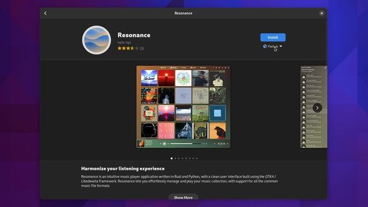This screenshot has height=207, width=368.
Task: Install the Resonance app
Action: point(273,37)
